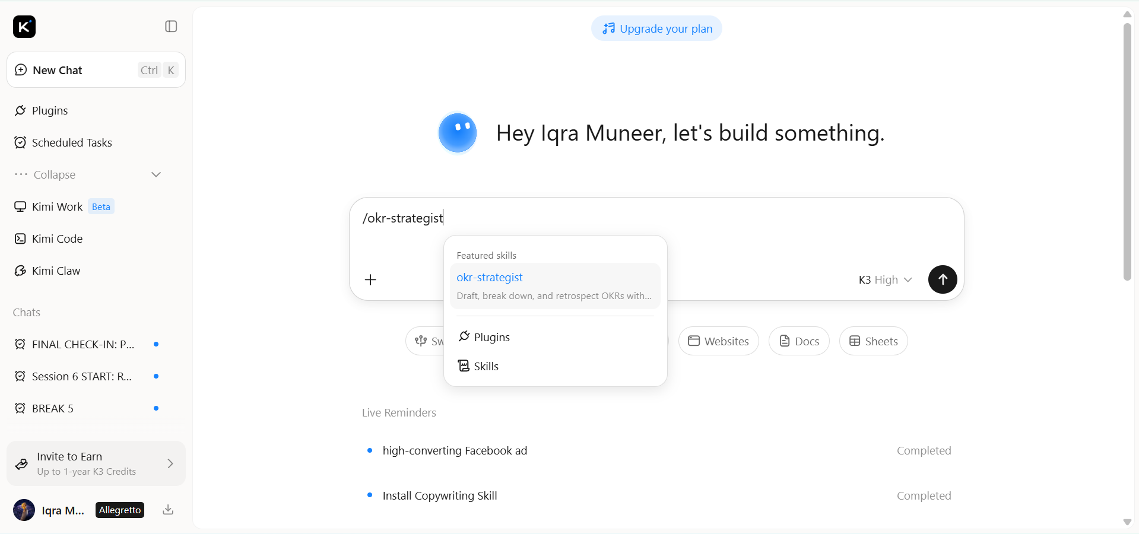Click the plus attachment icon
Screen dimensions: 1139x534
[x=370, y=279]
